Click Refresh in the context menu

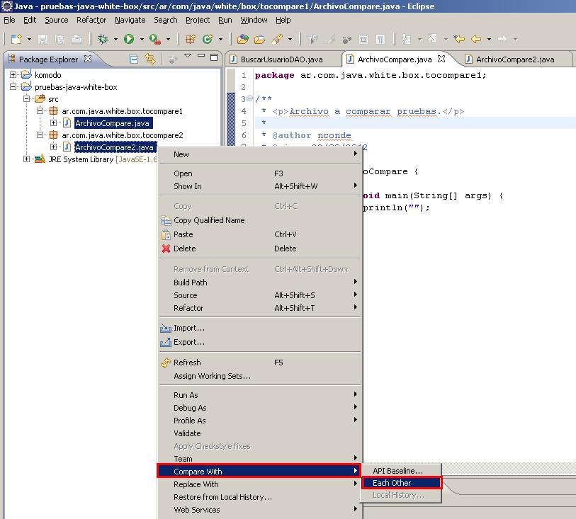(x=259, y=363)
